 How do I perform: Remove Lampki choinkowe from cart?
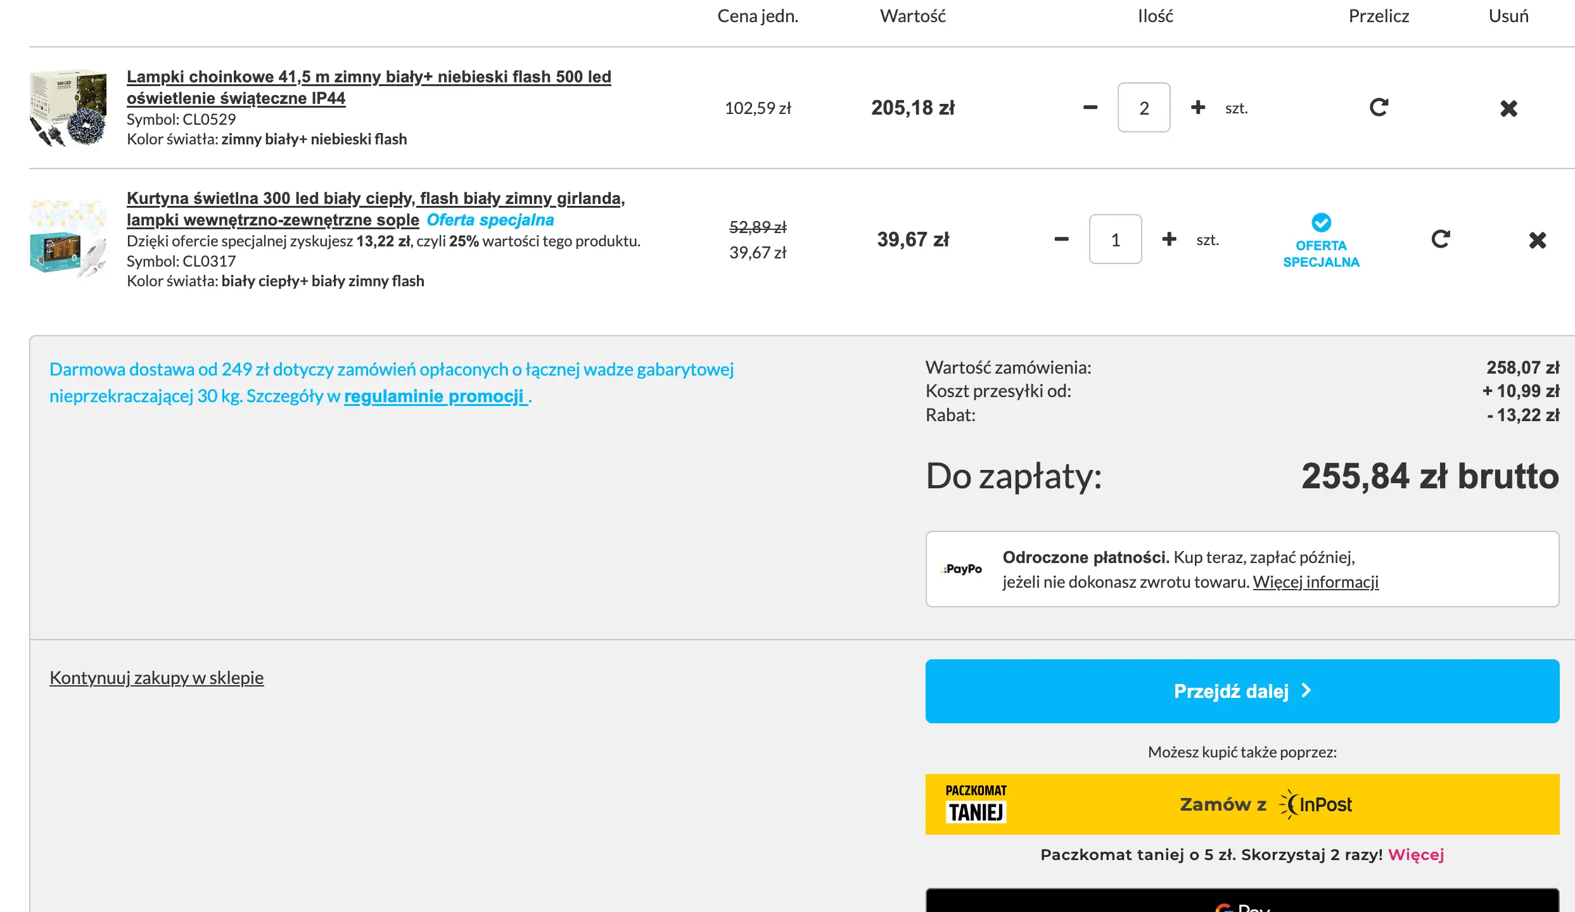coord(1508,108)
